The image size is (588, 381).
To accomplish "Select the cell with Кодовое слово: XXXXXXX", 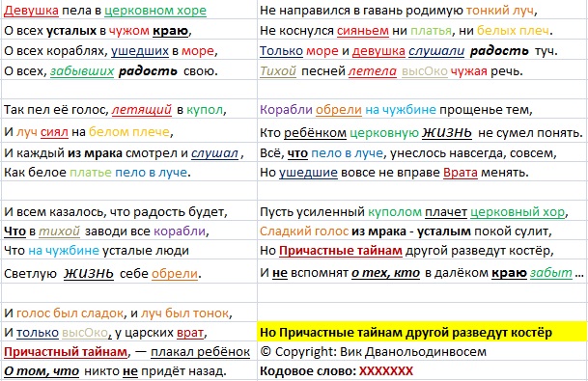I will 423,371.
